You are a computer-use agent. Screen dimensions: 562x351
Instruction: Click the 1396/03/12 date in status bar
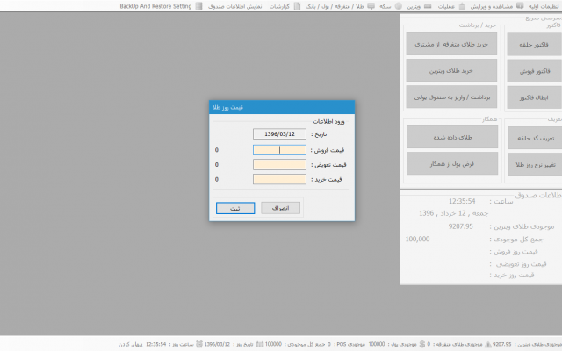coord(217,344)
